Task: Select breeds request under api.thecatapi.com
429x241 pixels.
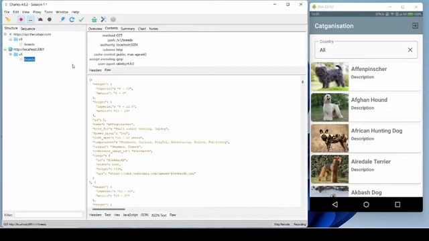Action: pos(29,44)
